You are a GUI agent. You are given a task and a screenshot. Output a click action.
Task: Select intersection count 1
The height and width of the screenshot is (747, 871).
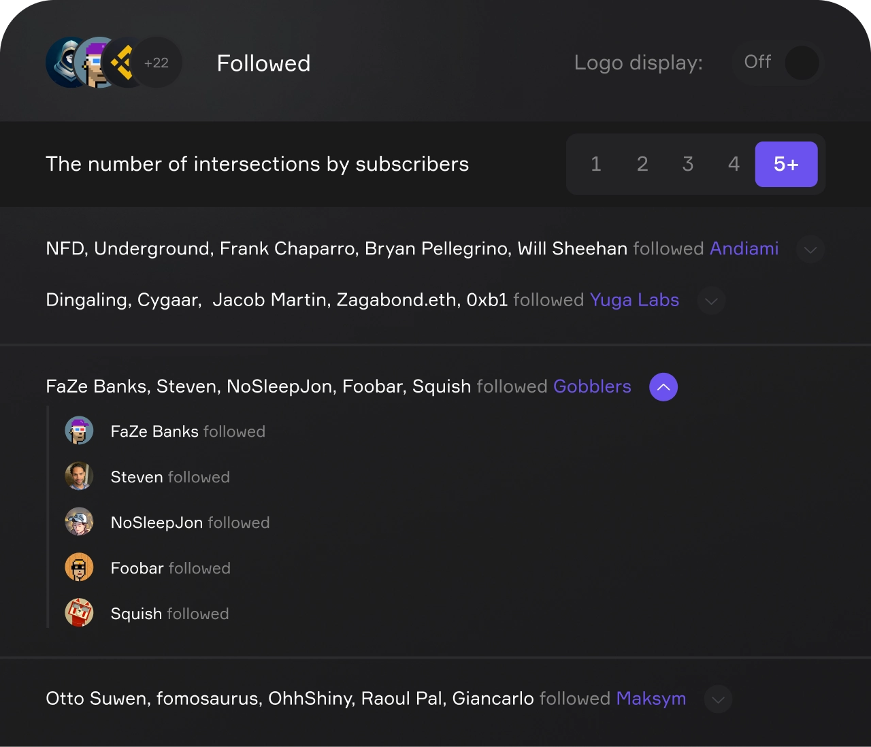click(596, 164)
